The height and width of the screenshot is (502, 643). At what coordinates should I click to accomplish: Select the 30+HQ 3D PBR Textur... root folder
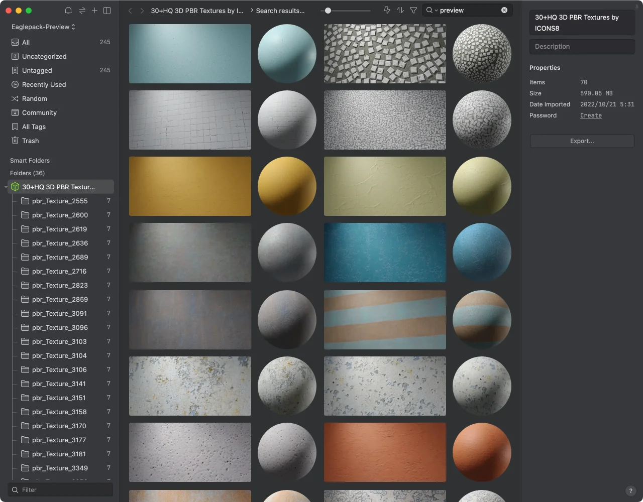click(x=61, y=187)
